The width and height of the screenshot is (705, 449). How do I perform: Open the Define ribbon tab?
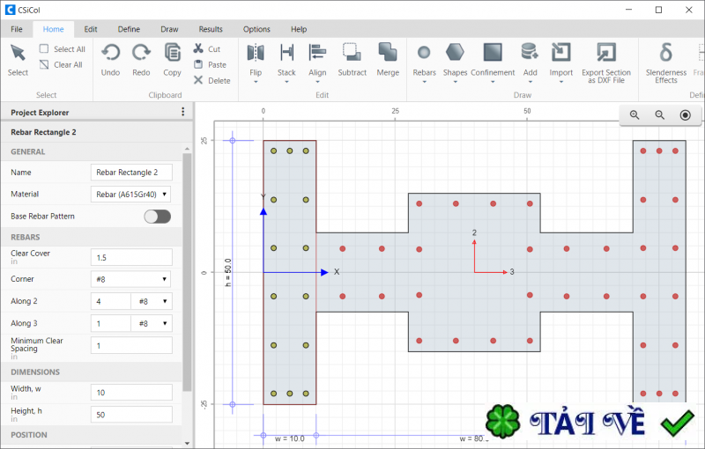click(129, 29)
